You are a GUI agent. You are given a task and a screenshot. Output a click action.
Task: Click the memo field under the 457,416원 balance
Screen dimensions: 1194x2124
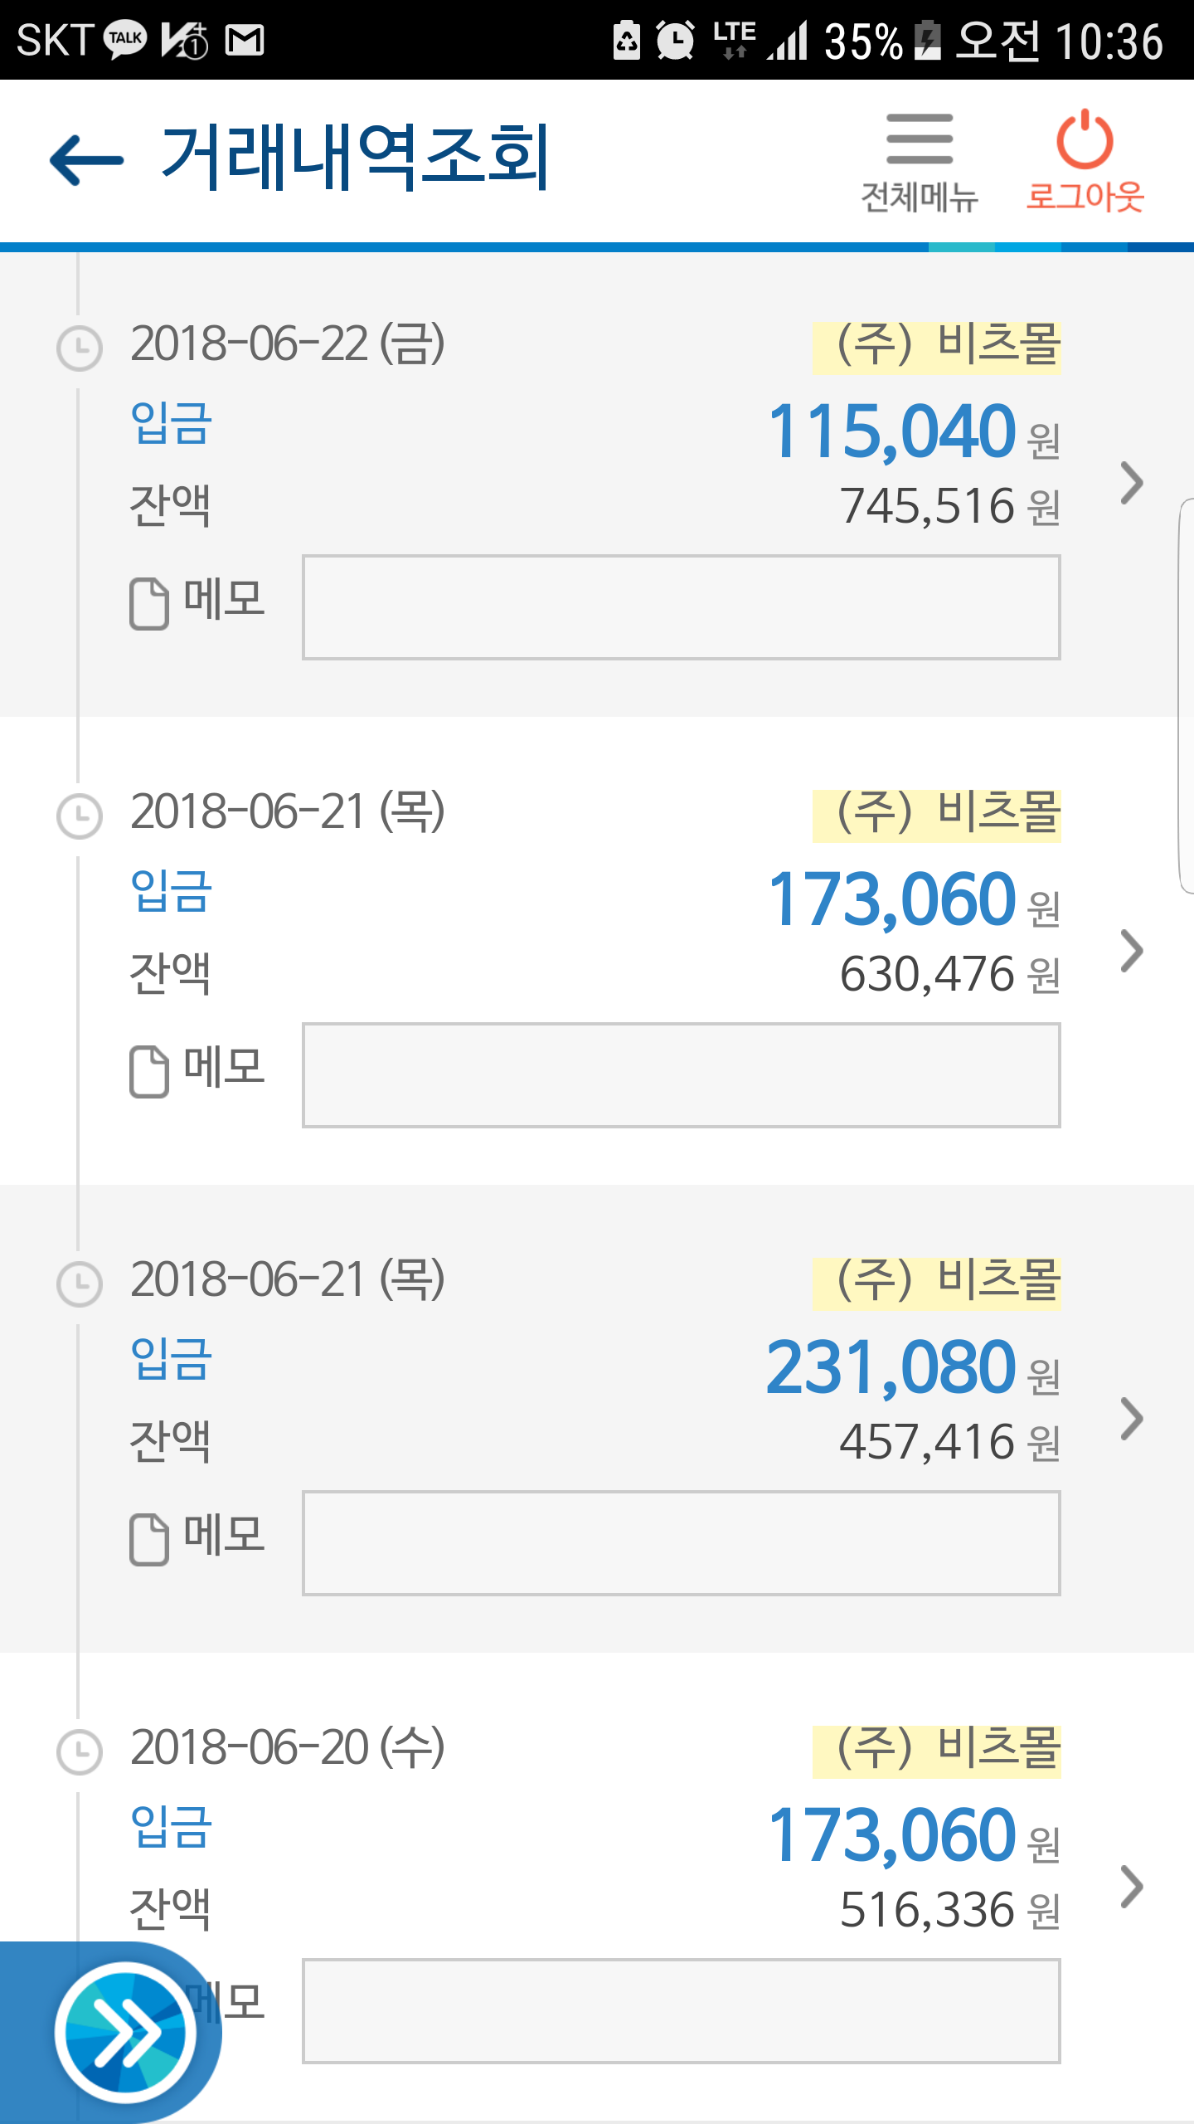[x=681, y=1543]
